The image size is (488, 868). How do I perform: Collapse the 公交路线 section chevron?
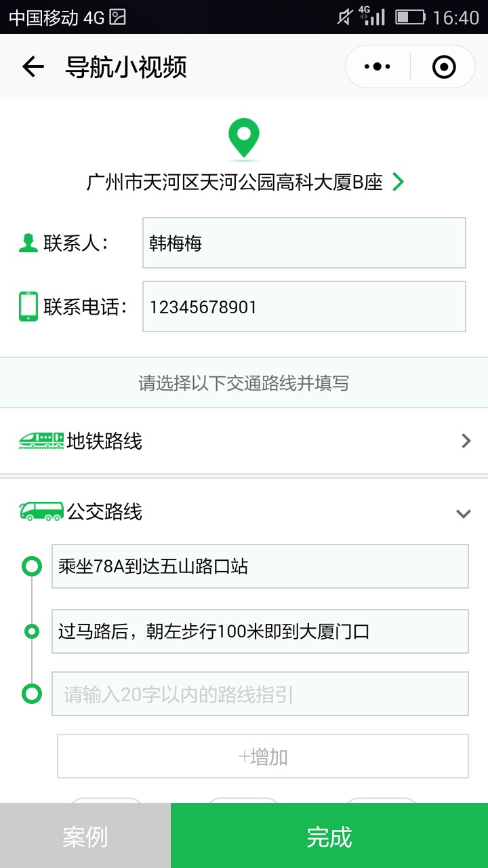(x=464, y=513)
